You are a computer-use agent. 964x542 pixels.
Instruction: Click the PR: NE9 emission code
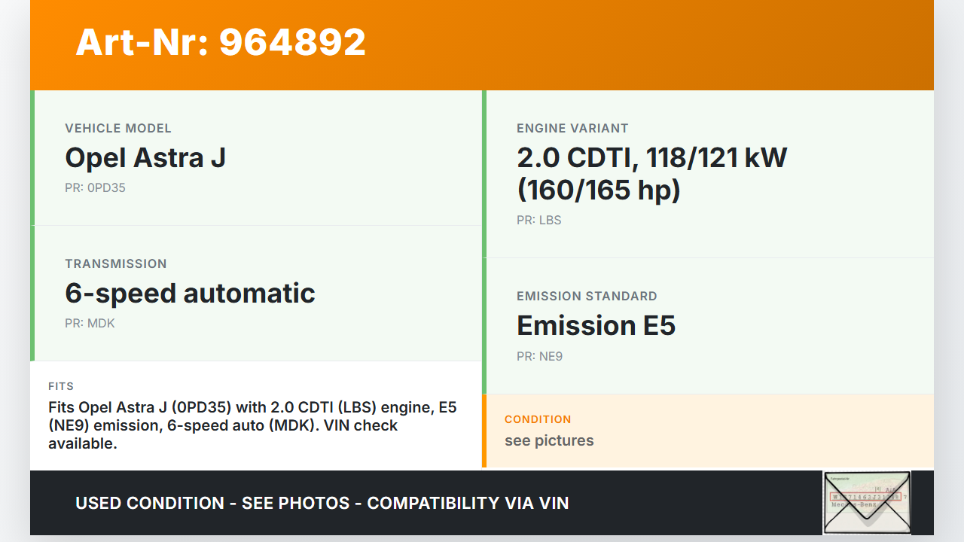539,357
